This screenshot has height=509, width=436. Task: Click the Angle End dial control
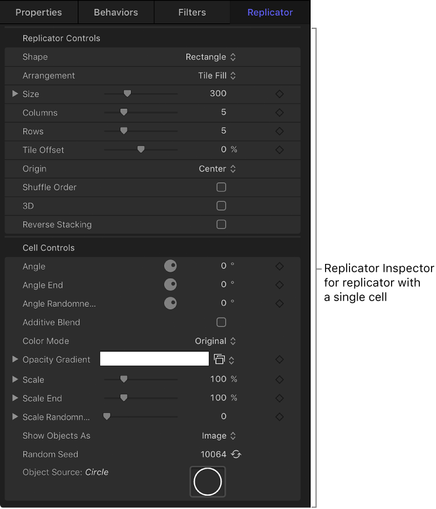[x=170, y=284]
